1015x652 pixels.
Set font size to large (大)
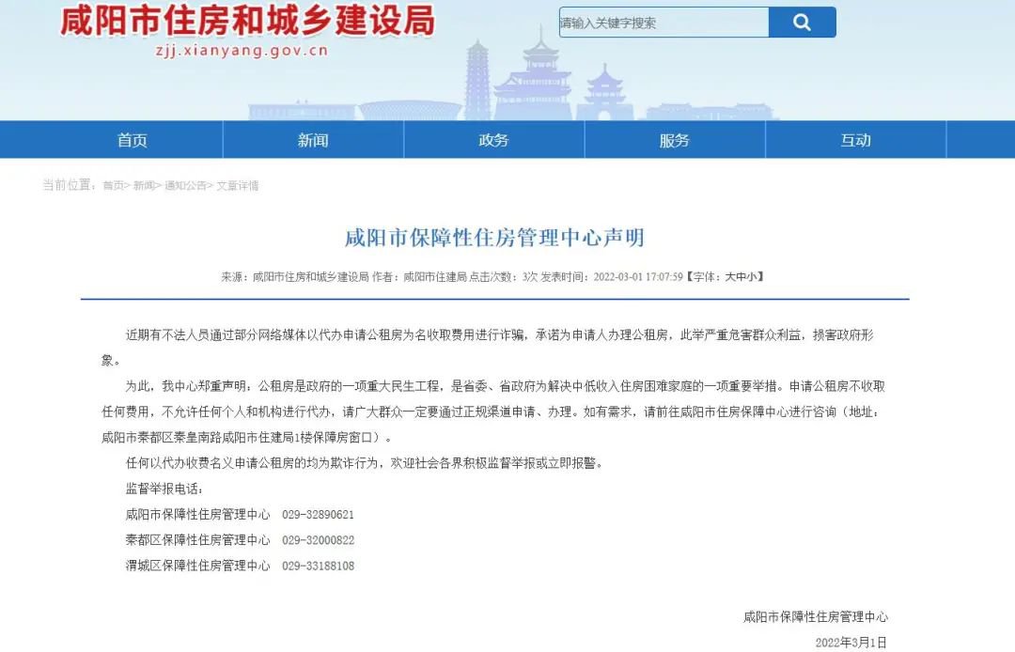pyautogui.click(x=728, y=277)
